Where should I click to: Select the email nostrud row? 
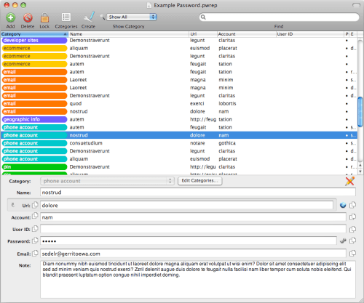coord(179,111)
